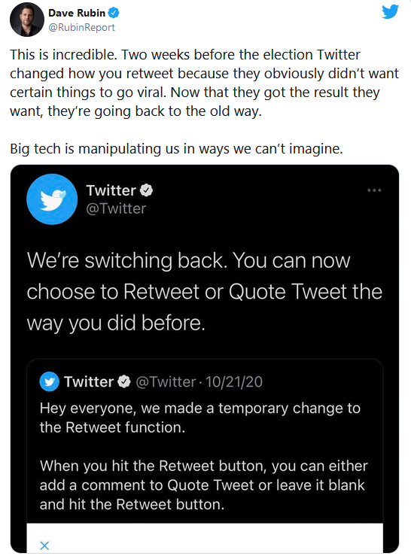Click the white verified badge next to large Twitter name

[x=146, y=190]
